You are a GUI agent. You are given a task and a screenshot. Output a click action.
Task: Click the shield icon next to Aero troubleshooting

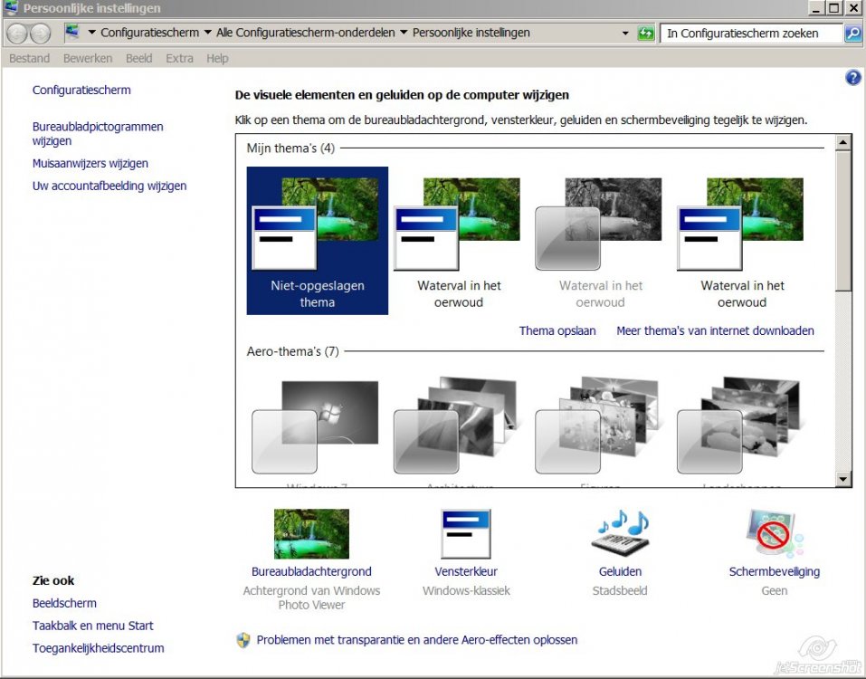(x=243, y=640)
